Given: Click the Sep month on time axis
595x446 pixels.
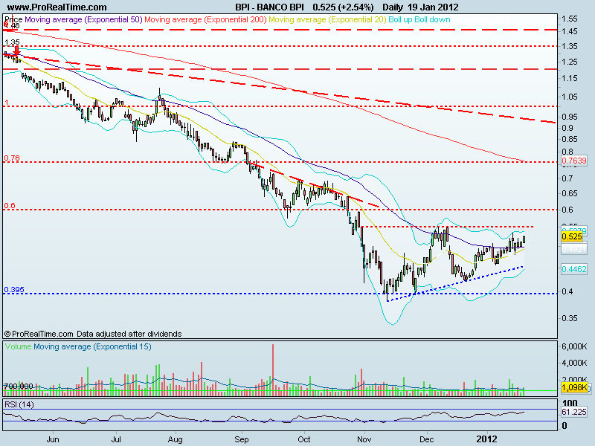Looking at the screenshot, I should (x=242, y=439).
